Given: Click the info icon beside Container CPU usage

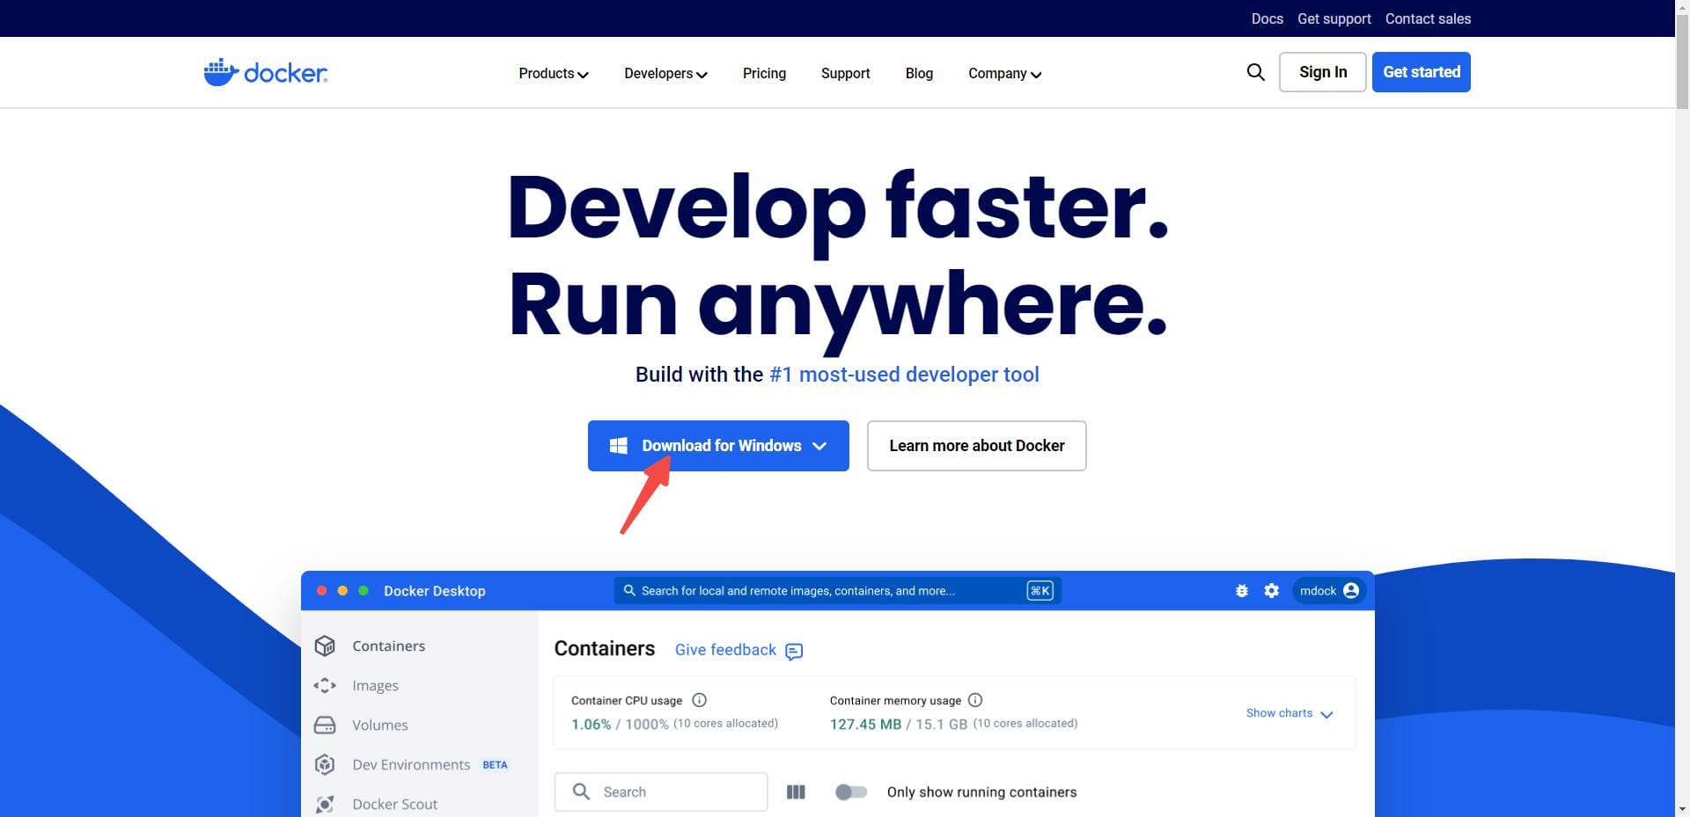Looking at the screenshot, I should coord(700,700).
